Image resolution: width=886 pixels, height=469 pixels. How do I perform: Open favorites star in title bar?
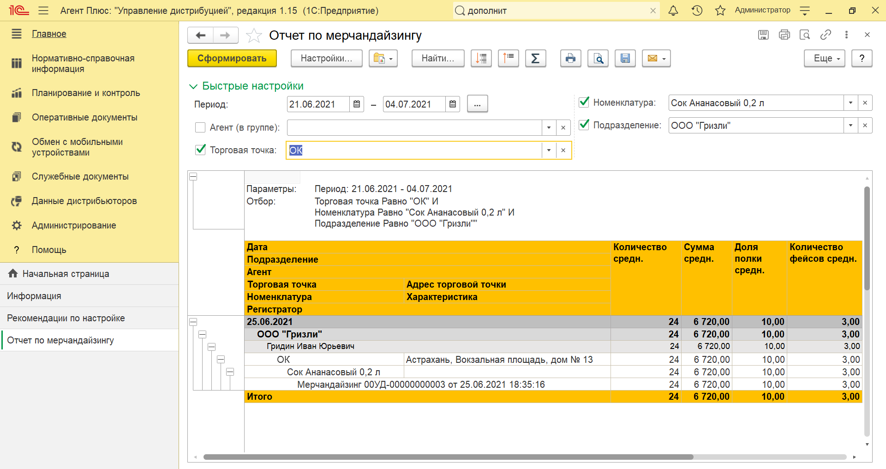(720, 11)
